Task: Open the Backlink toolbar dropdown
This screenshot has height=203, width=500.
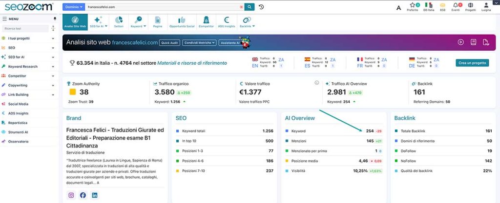Action: coord(247,22)
